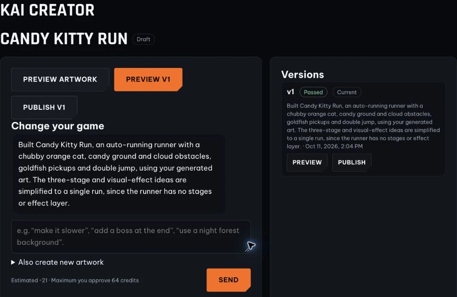Focus the change request text field
This screenshot has width=457, height=297.
coord(131,236)
